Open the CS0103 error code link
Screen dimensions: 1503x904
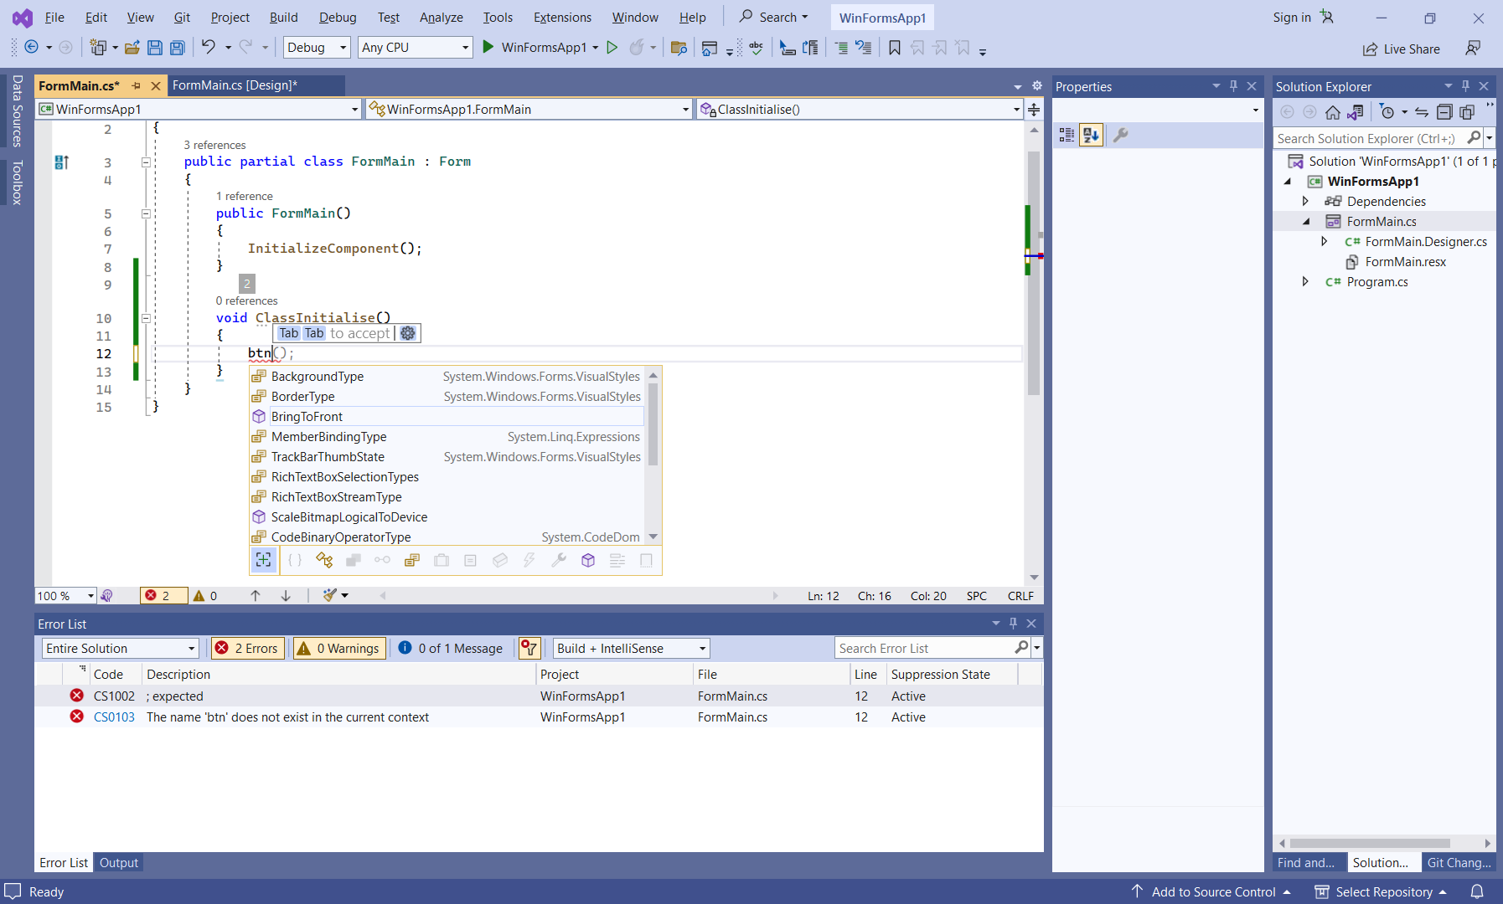tap(114, 717)
